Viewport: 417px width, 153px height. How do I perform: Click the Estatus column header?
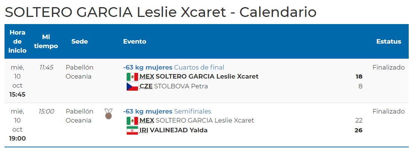tap(388, 41)
